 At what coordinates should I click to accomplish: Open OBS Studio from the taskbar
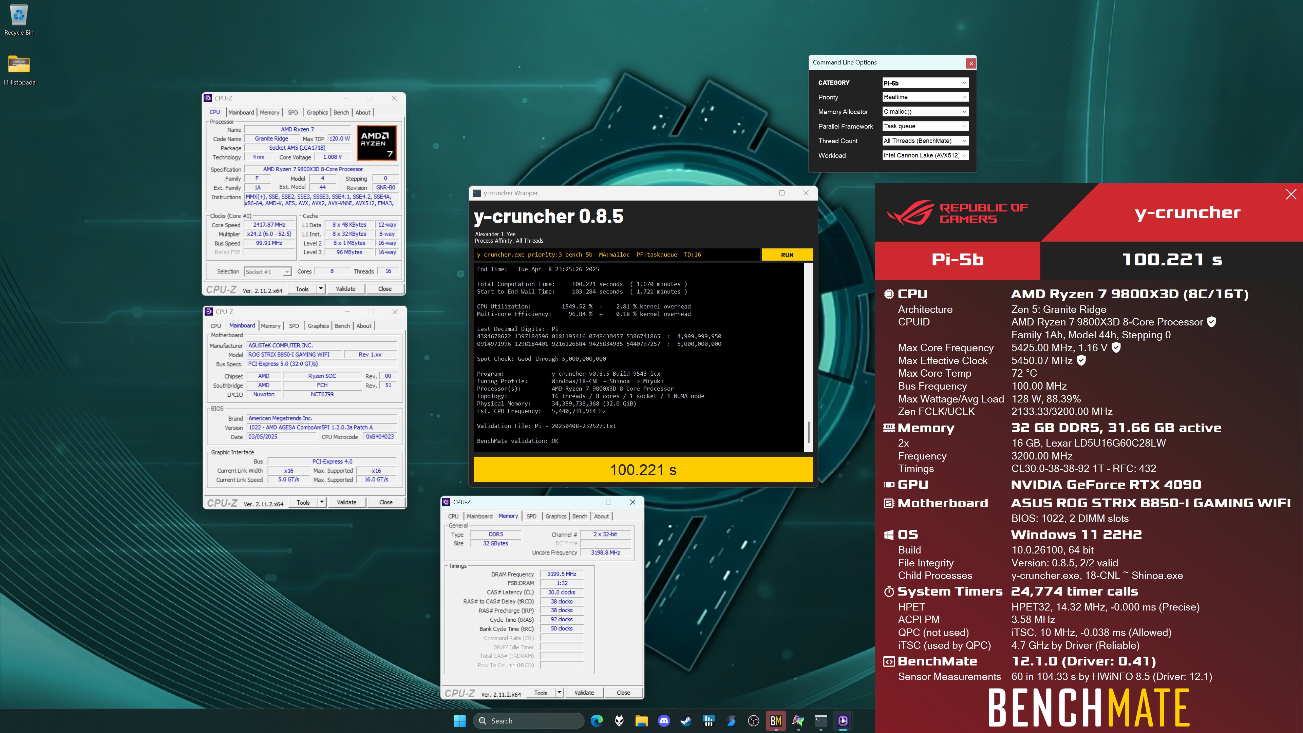(753, 721)
